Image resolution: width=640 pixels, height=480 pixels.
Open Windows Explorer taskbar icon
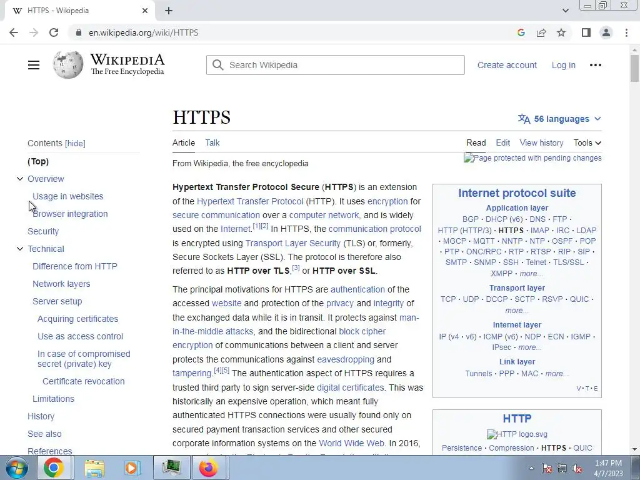click(x=94, y=467)
